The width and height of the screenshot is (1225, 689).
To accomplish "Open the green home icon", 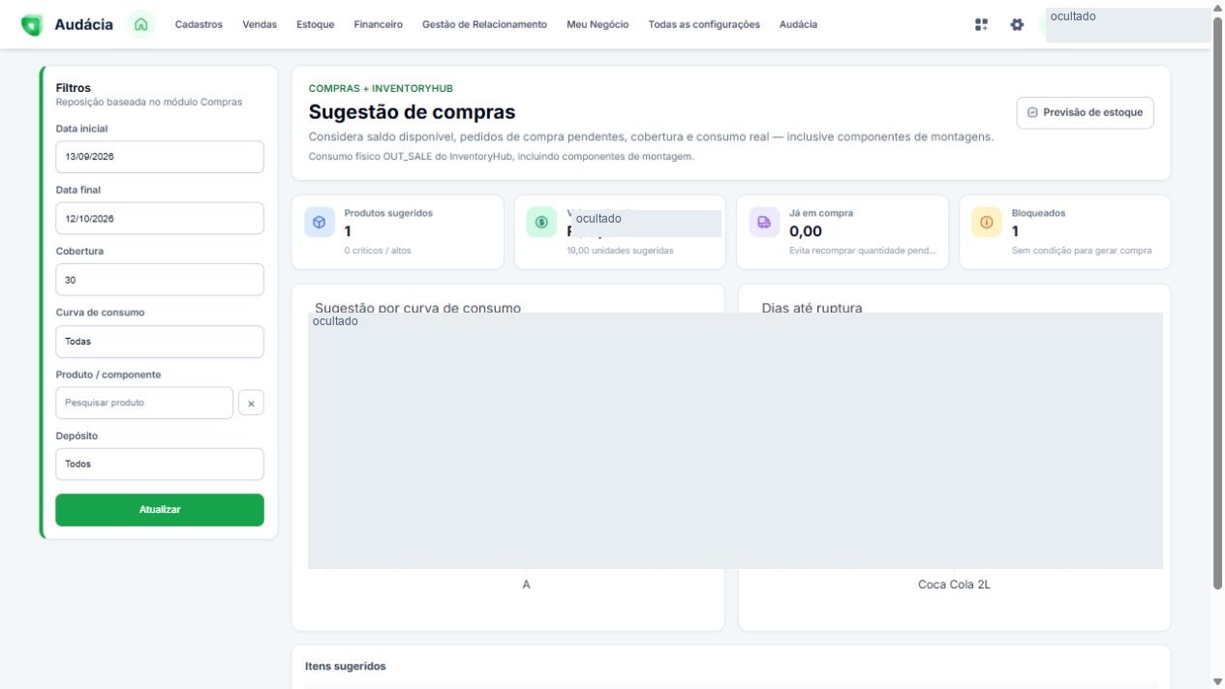I will click(141, 25).
